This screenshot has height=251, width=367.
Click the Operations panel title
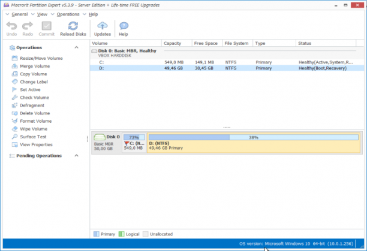[x=29, y=47]
